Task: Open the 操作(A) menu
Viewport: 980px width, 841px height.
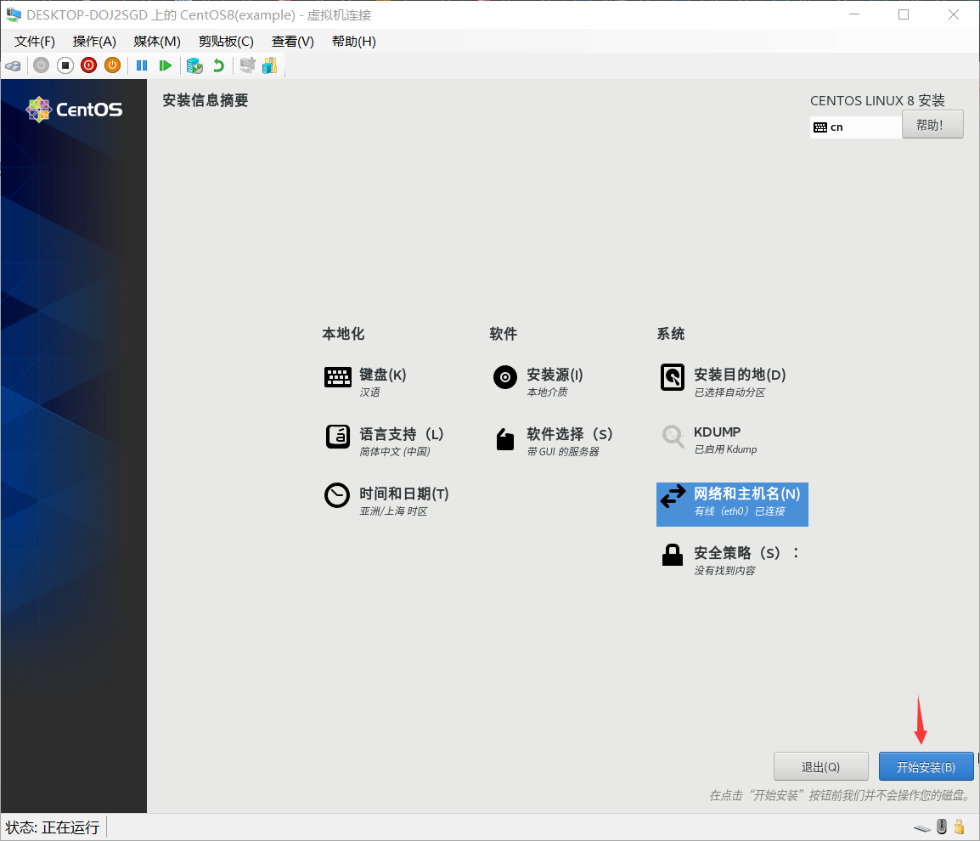Action: (x=94, y=42)
